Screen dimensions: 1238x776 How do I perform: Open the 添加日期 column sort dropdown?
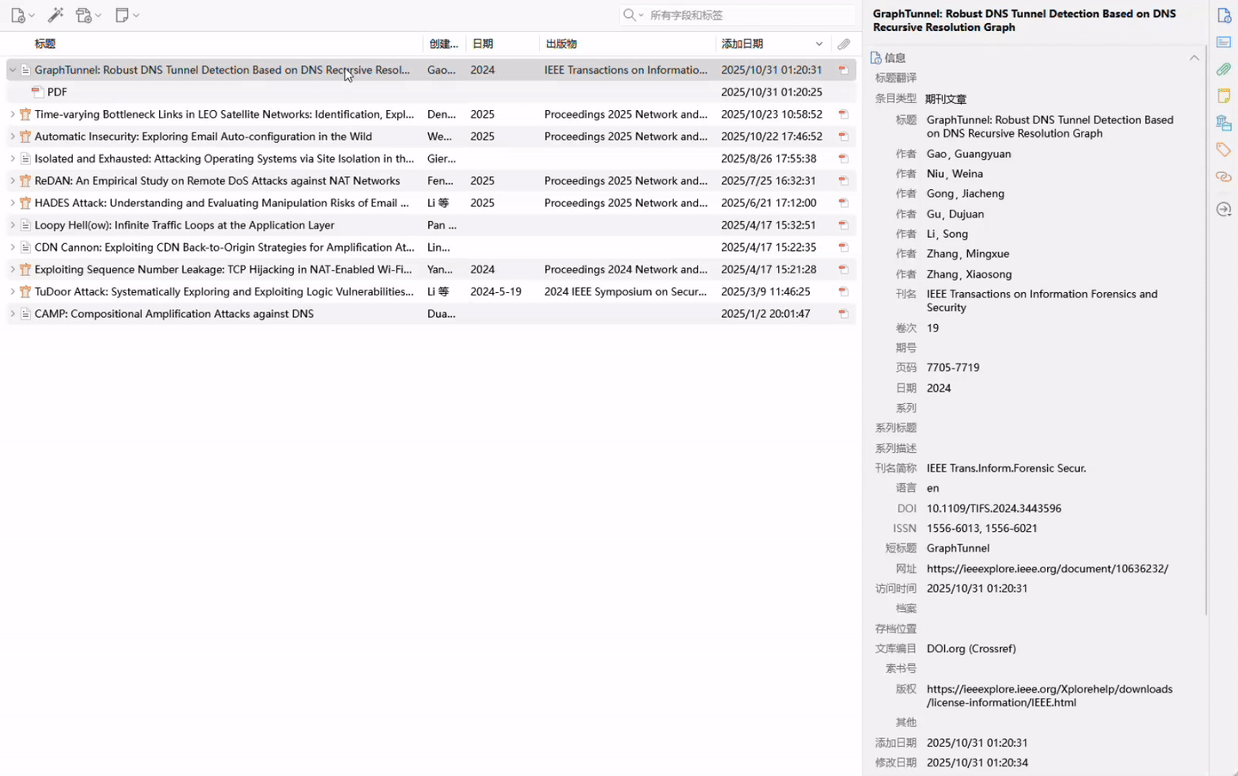click(x=819, y=43)
